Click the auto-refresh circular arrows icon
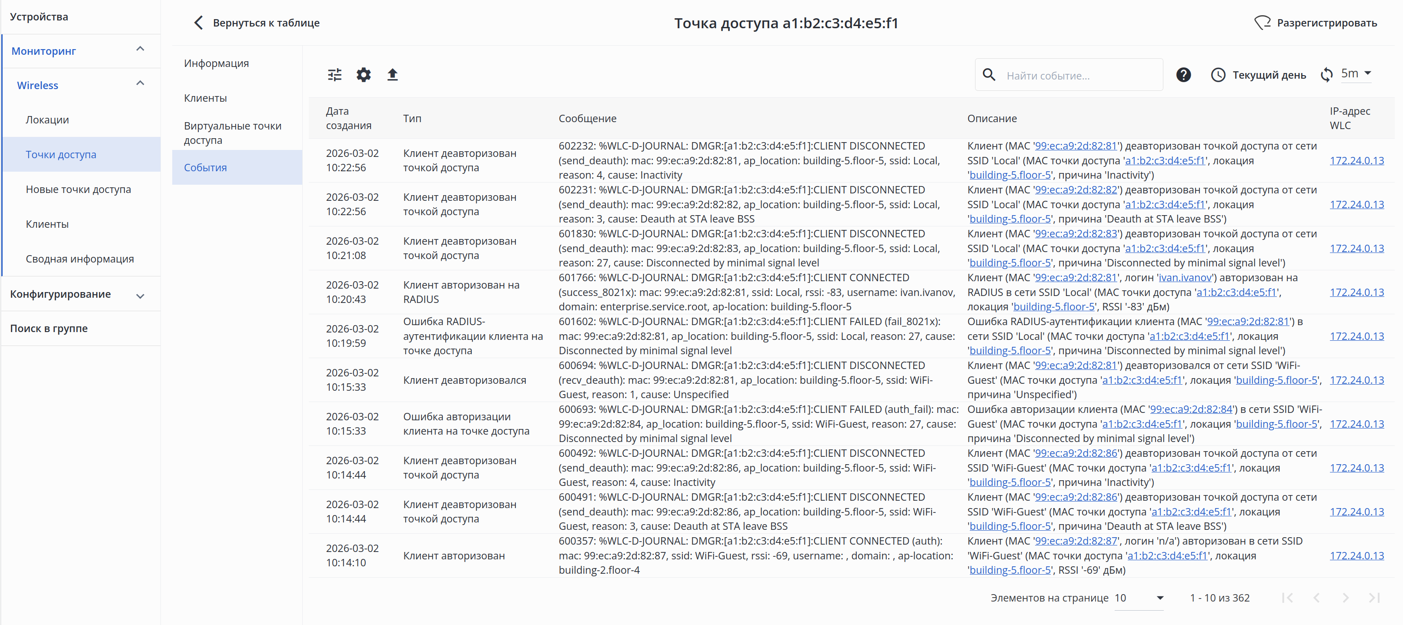The height and width of the screenshot is (625, 1403). (1326, 75)
